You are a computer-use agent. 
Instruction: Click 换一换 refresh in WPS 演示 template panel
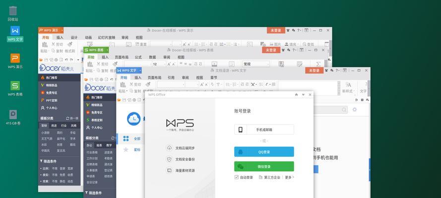click(72, 118)
